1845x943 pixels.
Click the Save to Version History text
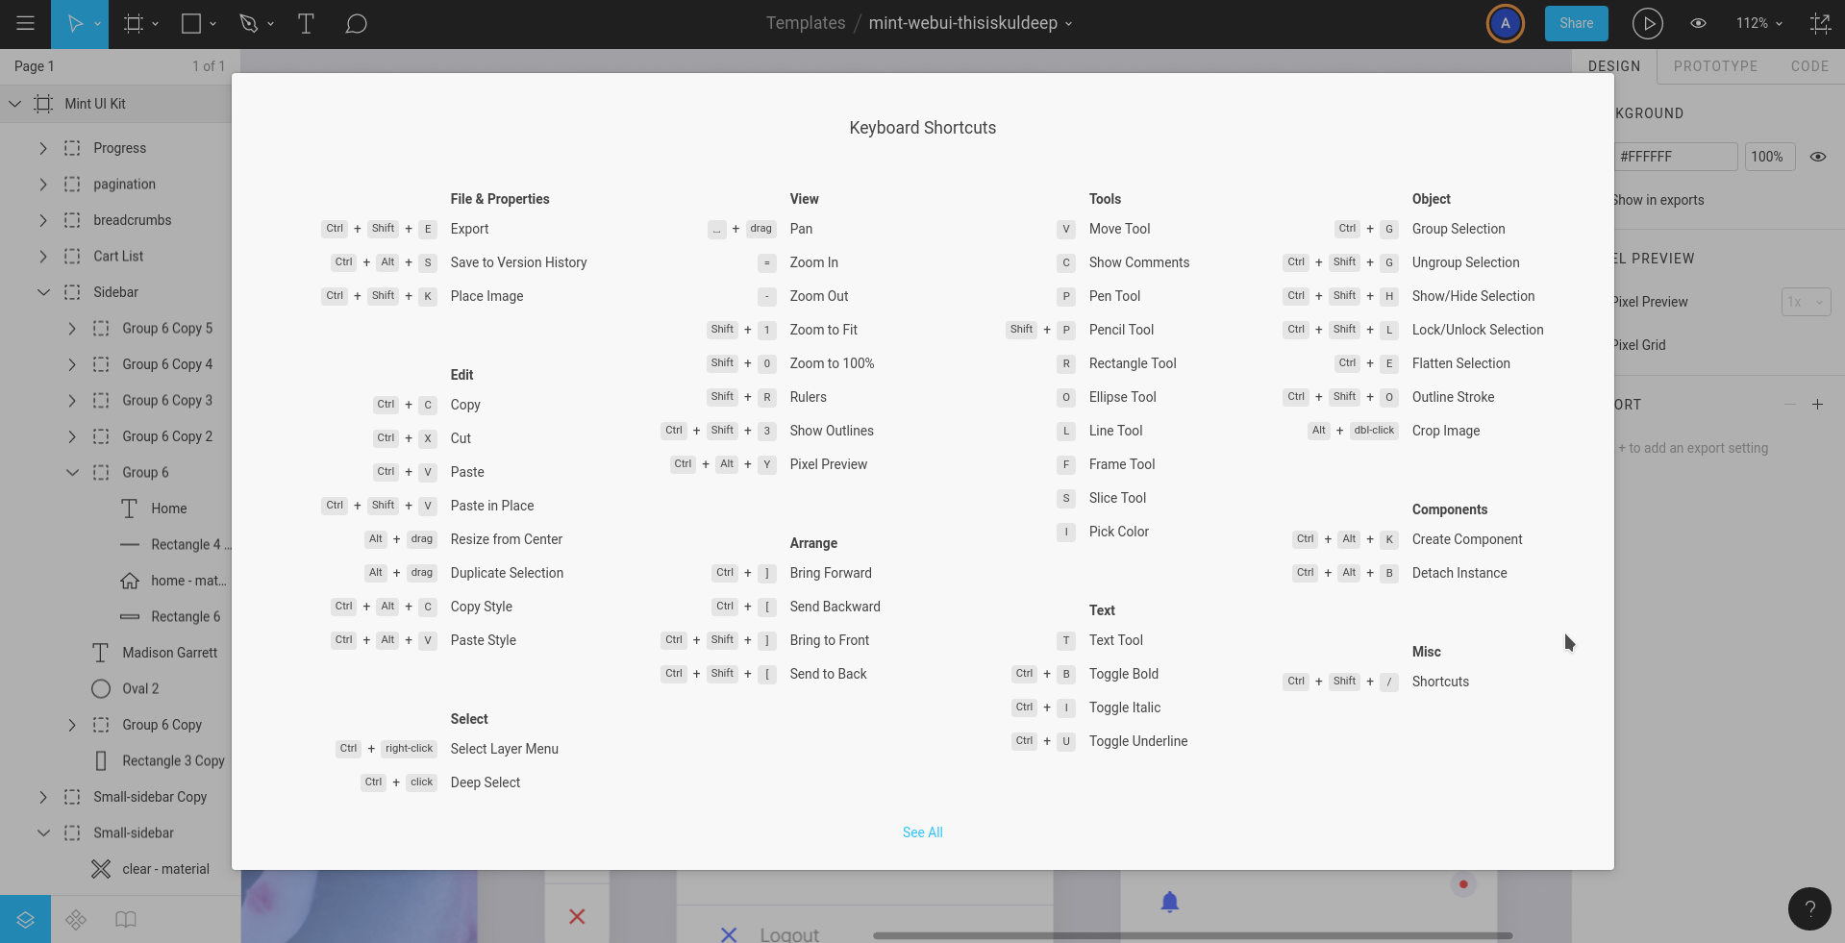point(518,262)
